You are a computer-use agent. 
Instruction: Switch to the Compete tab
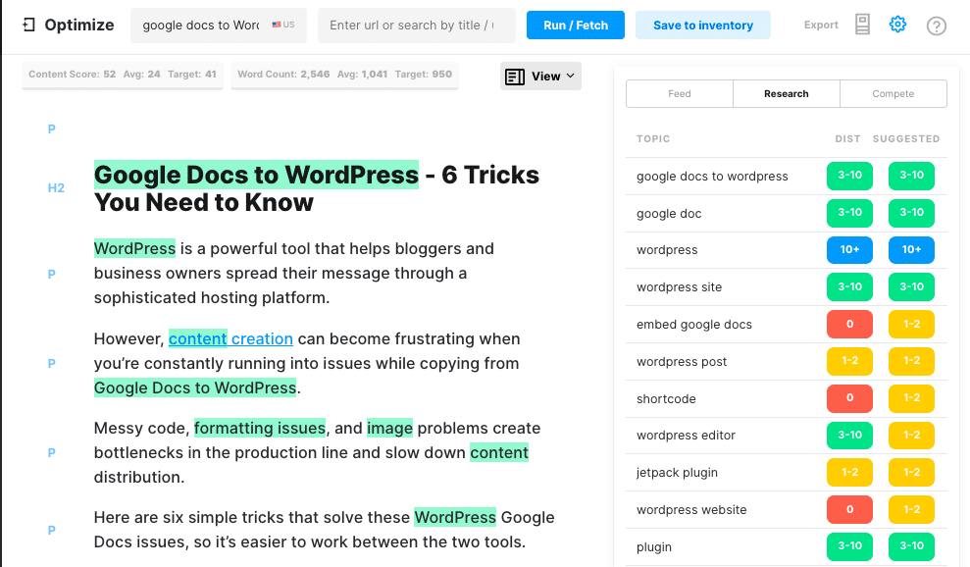coord(893,93)
